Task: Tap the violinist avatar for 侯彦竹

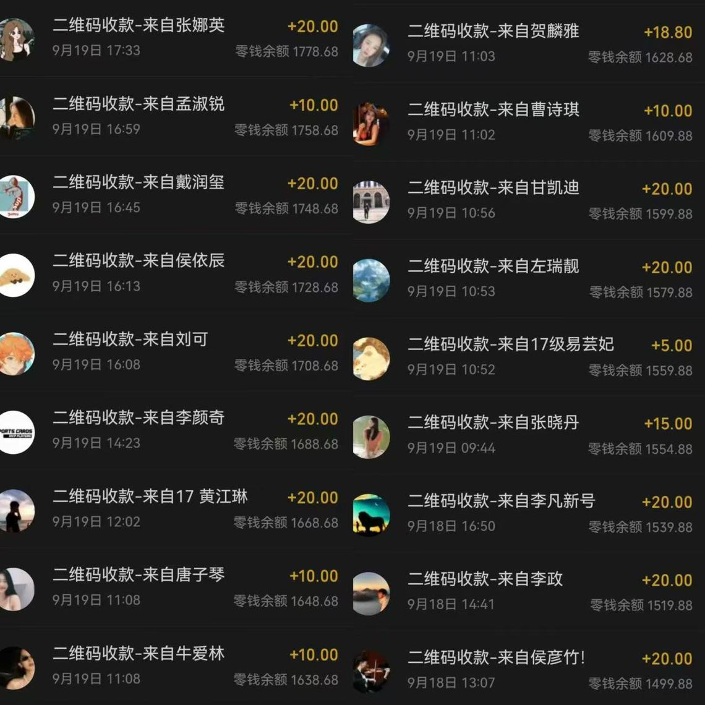Action: pos(372,672)
